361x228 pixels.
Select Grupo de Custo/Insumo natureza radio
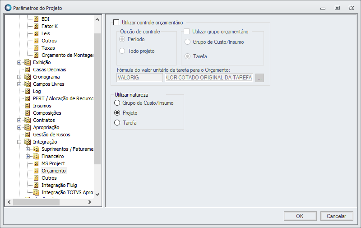[x=117, y=103]
